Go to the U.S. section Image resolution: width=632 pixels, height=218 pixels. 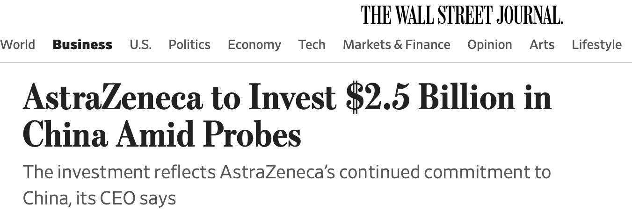pos(140,45)
